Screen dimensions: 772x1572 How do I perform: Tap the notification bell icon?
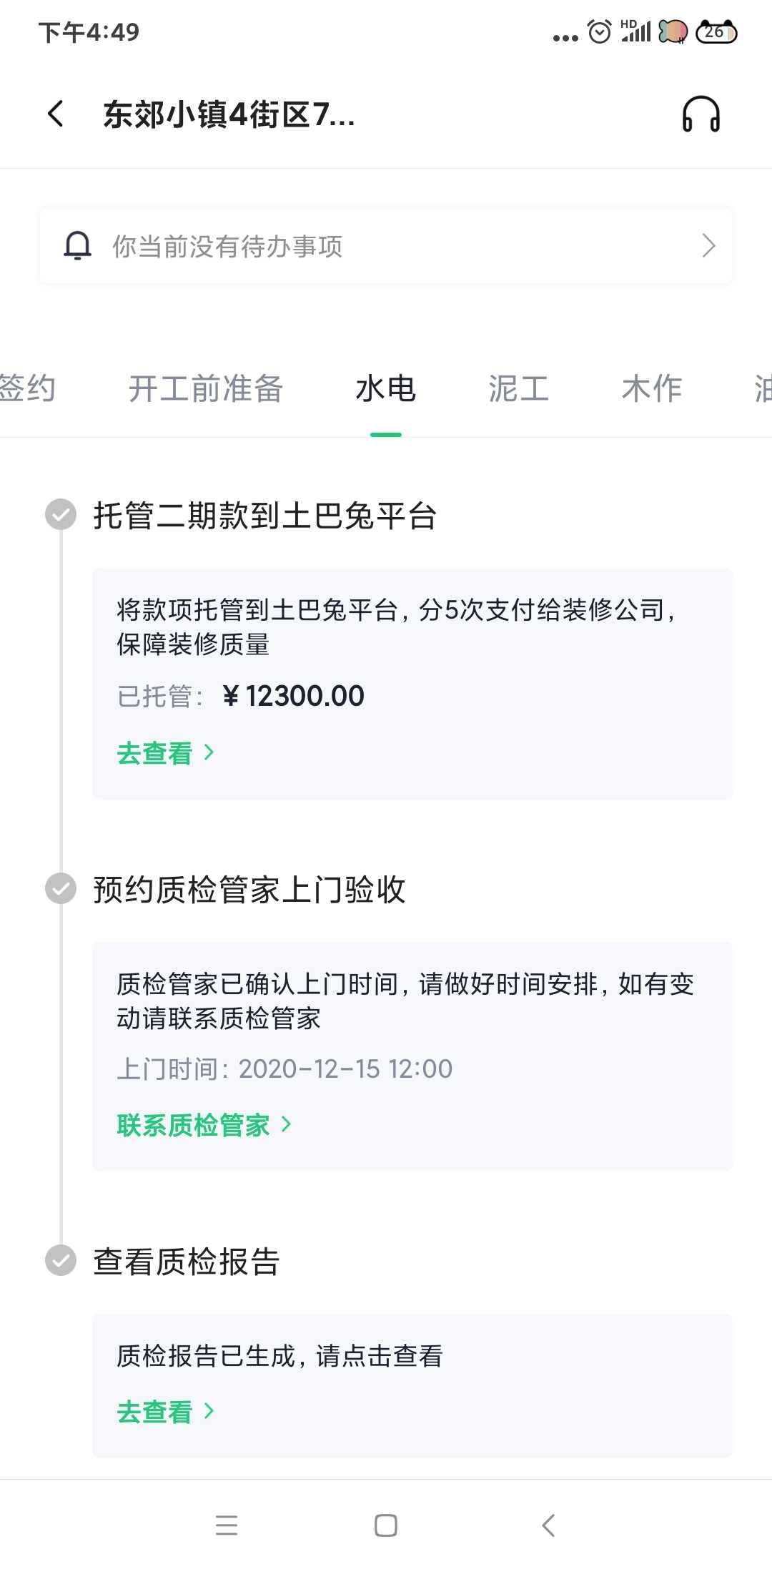tap(78, 246)
